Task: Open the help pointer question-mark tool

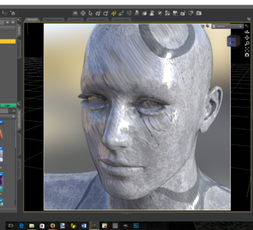Action: (x=191, y=13)
